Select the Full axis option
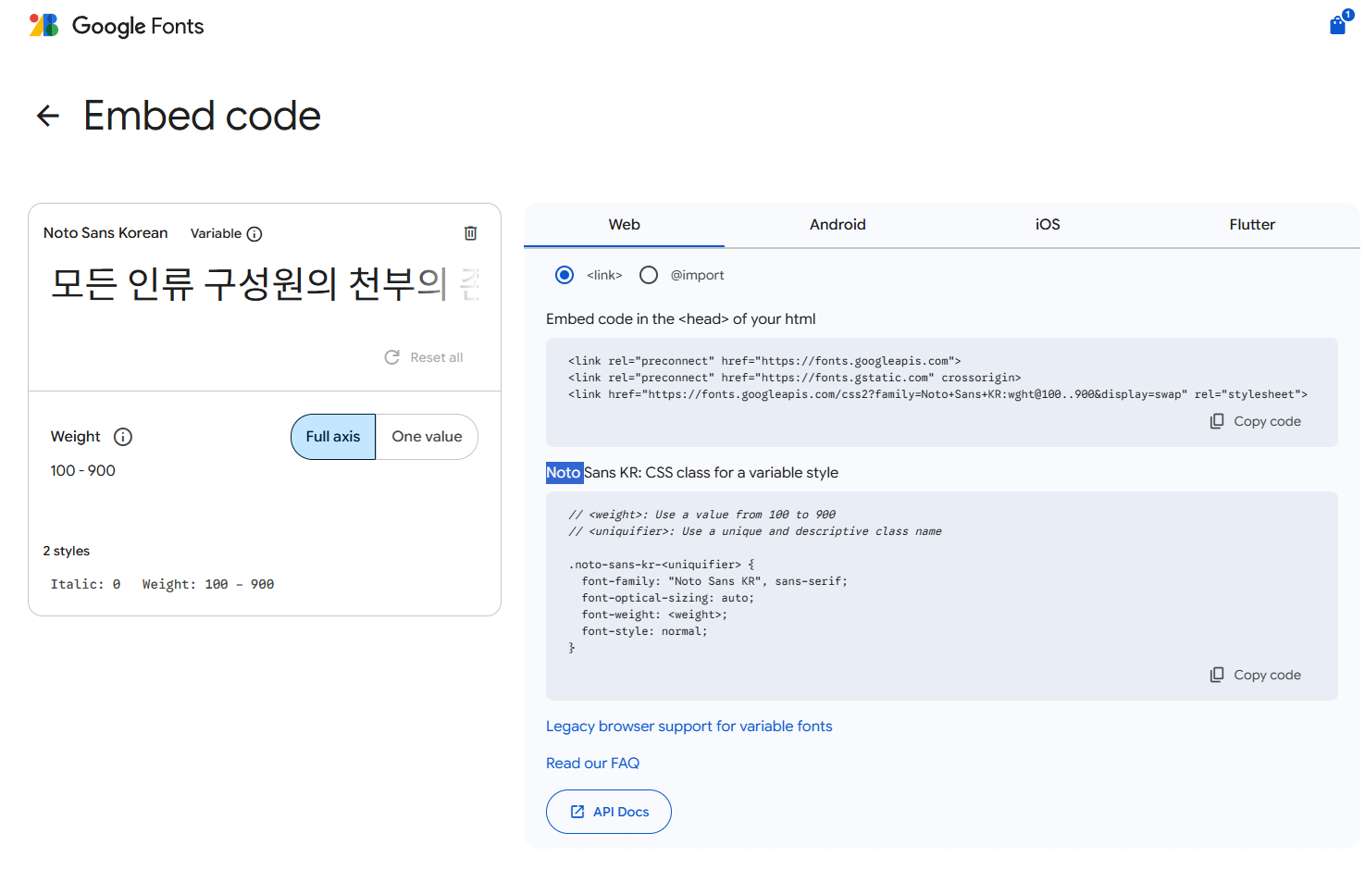1365x870 pixels. pyautogui.click(x=333, y=437)
